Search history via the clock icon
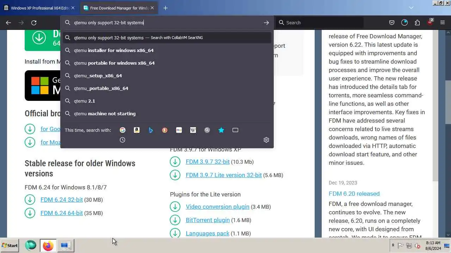The height and width of the screenshot is (253, 451). coord(123,140)
